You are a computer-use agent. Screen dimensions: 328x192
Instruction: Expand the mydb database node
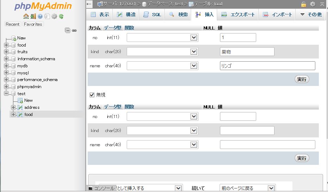pyautogui.click(x=6, y=66)
